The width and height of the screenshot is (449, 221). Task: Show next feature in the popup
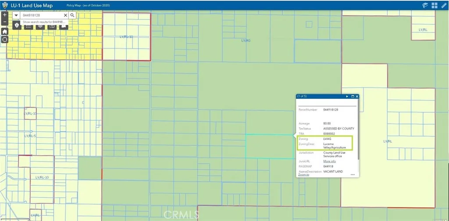pyautogui.click(x=347, y=96)
